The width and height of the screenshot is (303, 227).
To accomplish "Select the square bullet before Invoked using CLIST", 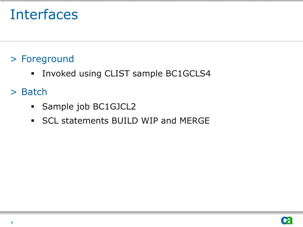I will (x=33, y=73).
